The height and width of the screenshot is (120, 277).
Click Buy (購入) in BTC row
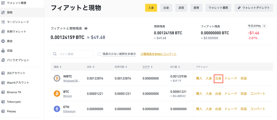point(199,94)
